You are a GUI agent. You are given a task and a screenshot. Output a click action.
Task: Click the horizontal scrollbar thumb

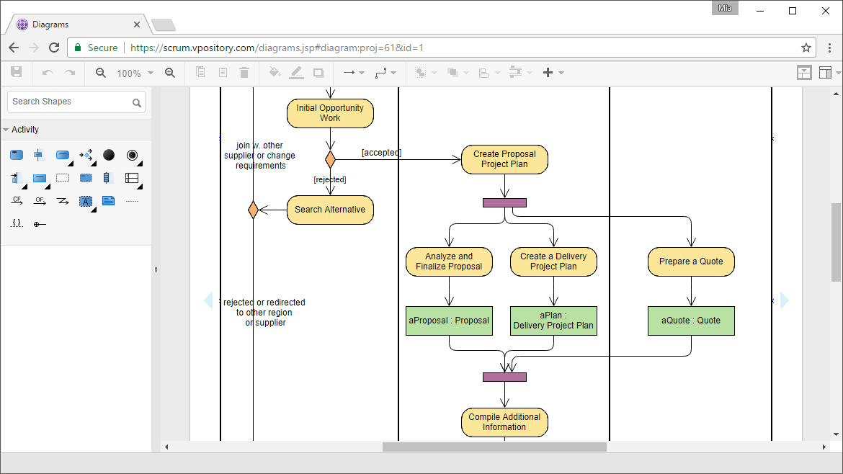pos(494,447)
